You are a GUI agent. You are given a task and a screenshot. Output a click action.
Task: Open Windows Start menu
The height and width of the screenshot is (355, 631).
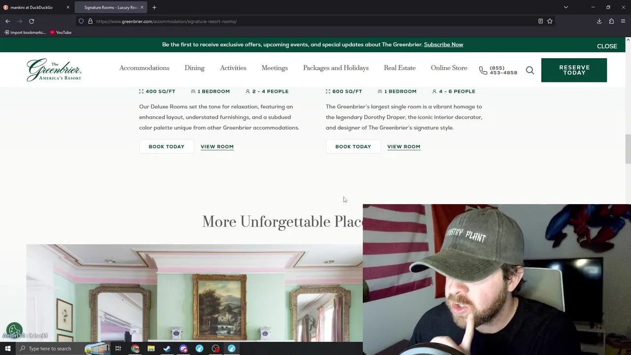pos(8,349)
